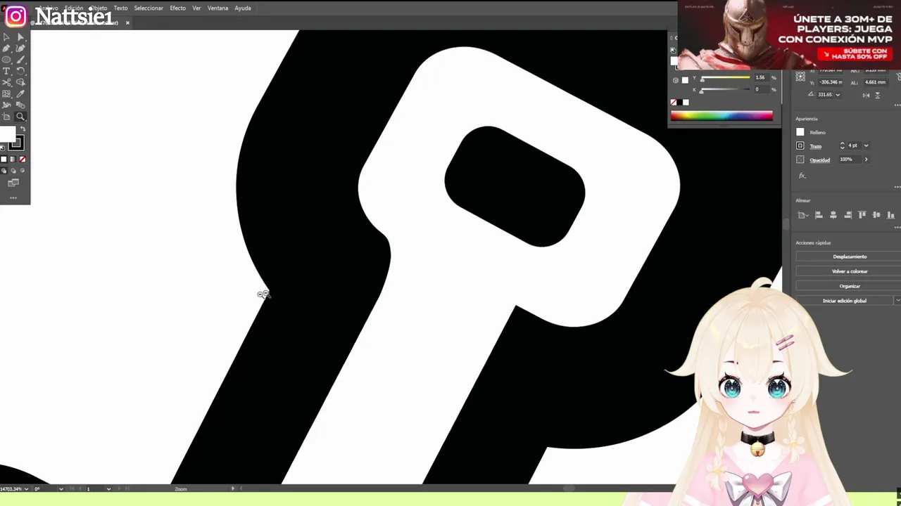Select the Ellipse shape tool

coord(6,59)
